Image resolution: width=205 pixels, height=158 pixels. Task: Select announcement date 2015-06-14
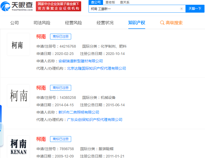tap(115, 105)
